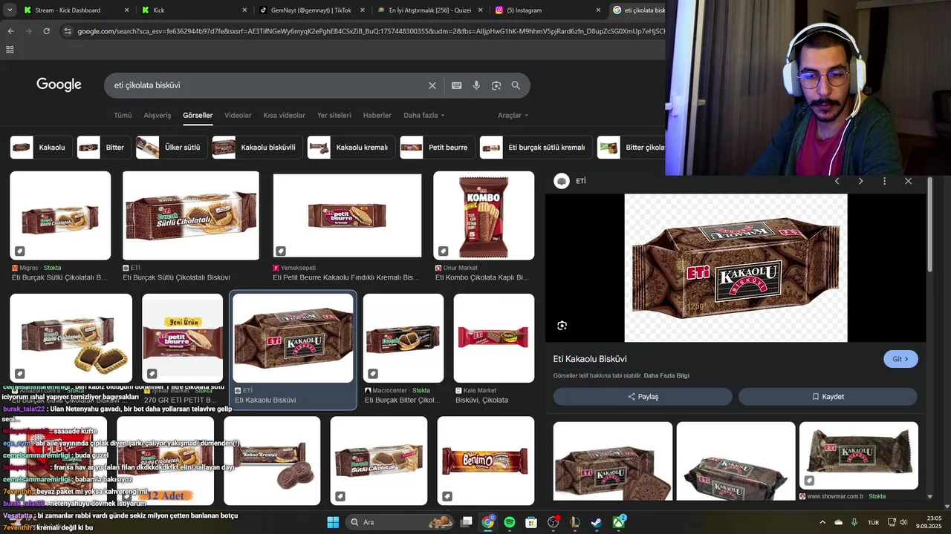Select the Görseller tab

click(x=198, y=116)
